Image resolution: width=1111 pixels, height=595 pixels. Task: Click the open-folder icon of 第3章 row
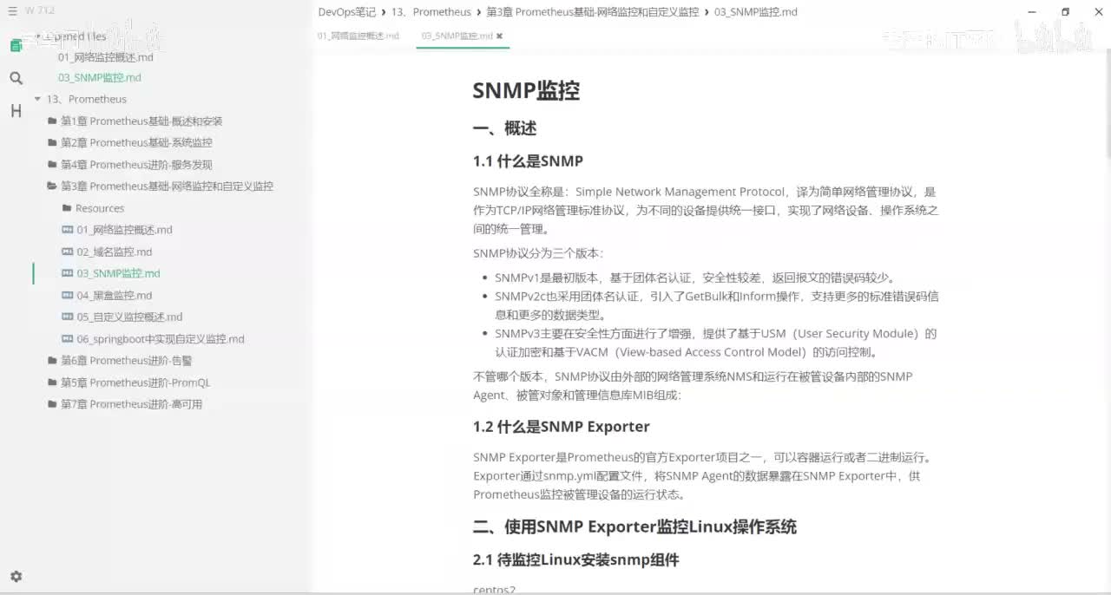[x=52, y=186]
